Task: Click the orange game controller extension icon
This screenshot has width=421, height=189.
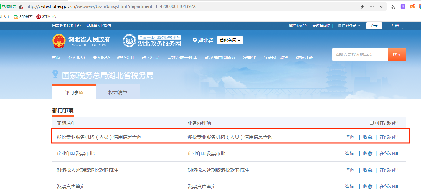Action: click(x=412, y=6)
